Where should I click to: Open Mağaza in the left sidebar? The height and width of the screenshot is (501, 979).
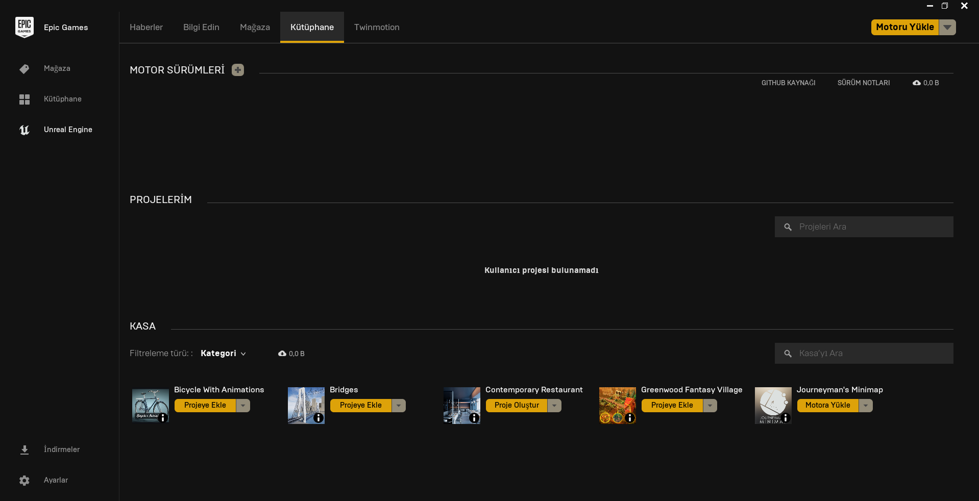pos(57,68)
